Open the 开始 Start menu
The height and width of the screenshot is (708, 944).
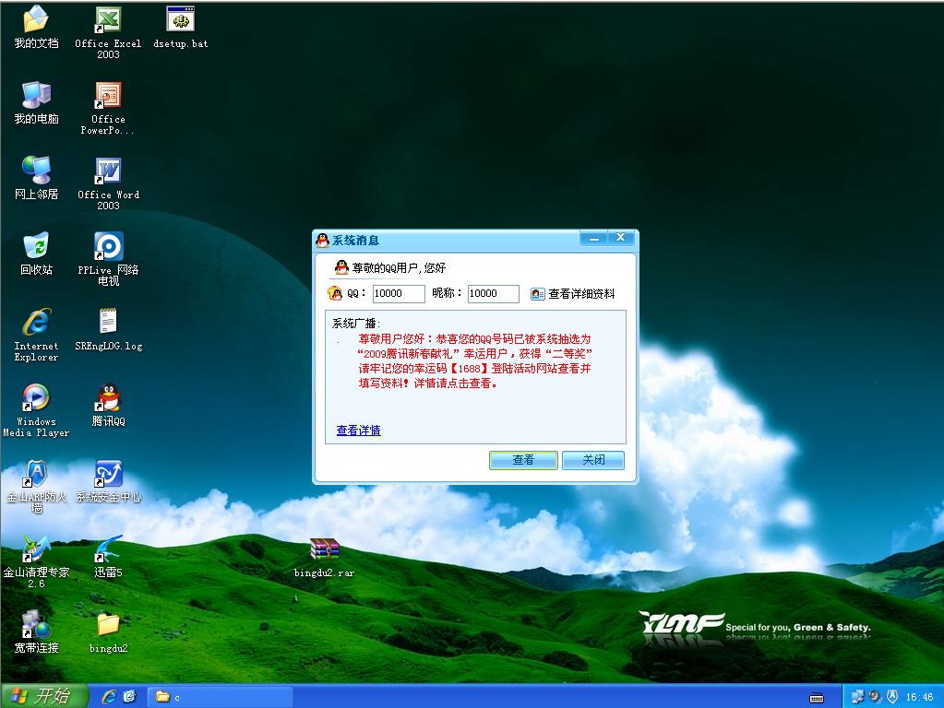[44, 696]
